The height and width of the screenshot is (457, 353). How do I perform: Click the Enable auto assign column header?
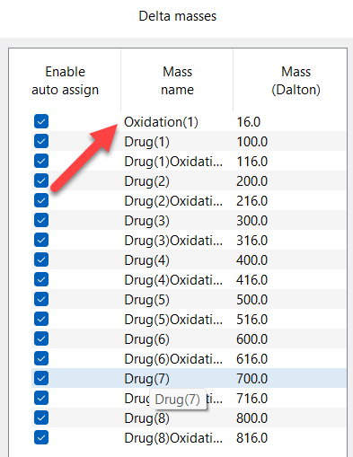coord(66,81)
